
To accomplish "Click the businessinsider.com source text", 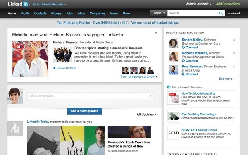I will click(123, 151).
